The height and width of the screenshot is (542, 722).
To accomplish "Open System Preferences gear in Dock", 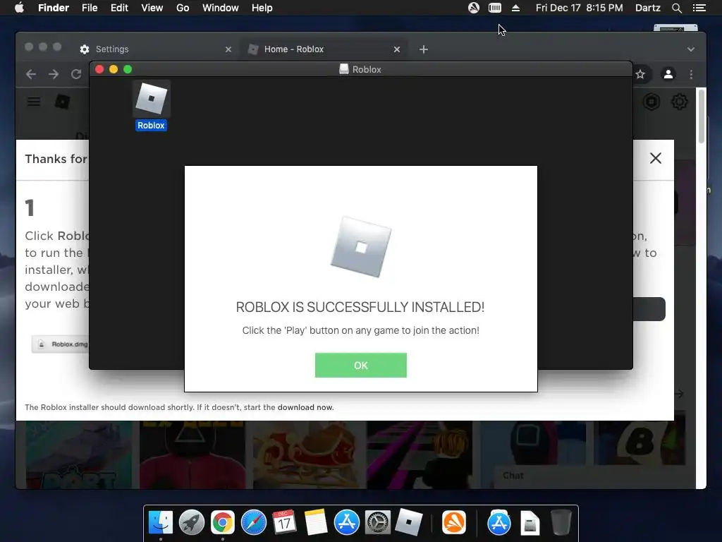I will (x=378, y=522).
